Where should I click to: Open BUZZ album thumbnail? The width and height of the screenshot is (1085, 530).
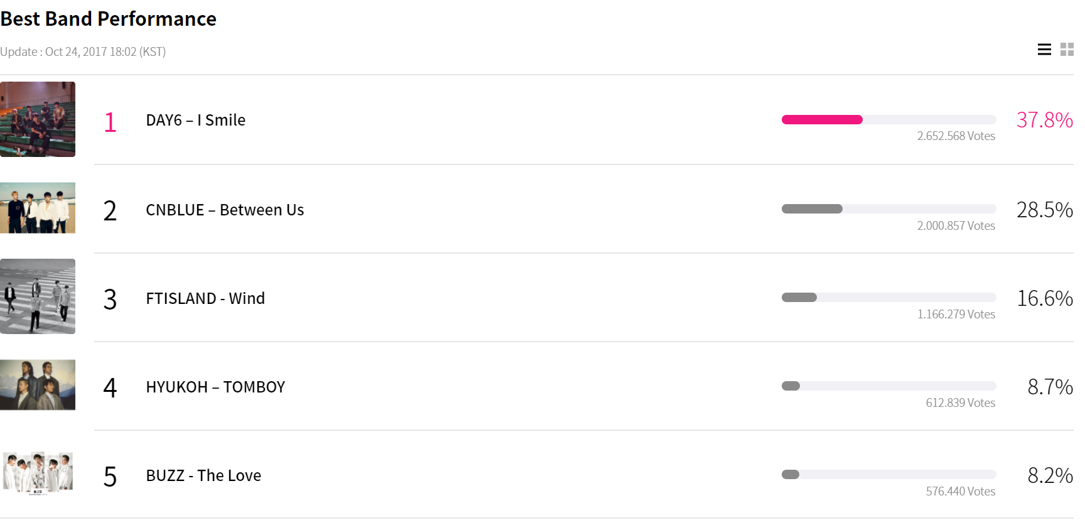pyautogui.click(x=38, y=473)
